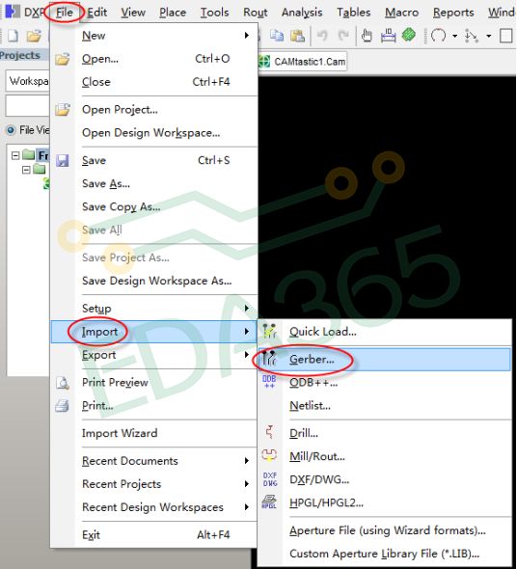The width and height of the screenshot is (517, 569).
Task: Expand Recent Documents submenu
Action: (x=154, y=460)
